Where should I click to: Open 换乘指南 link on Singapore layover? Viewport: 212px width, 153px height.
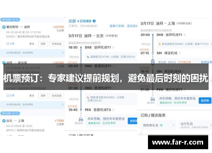pyautogui.click(x=206, y=62)
